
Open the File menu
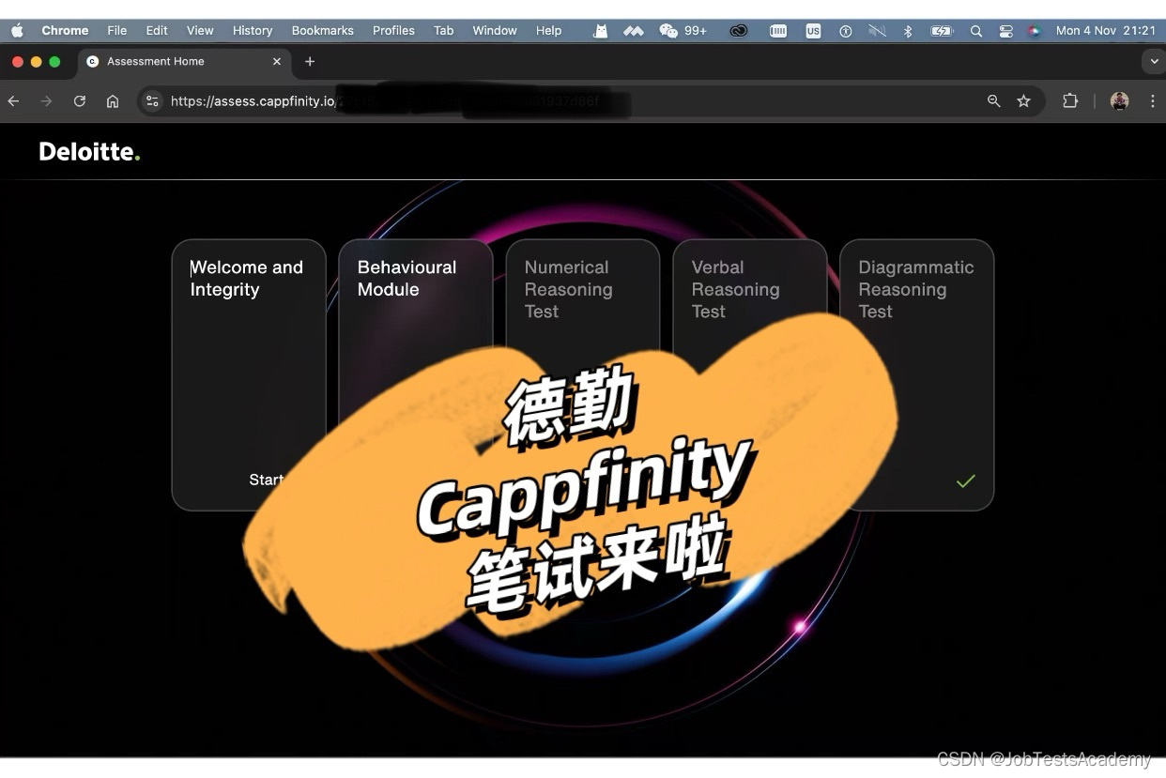click(x=116, y=31)
